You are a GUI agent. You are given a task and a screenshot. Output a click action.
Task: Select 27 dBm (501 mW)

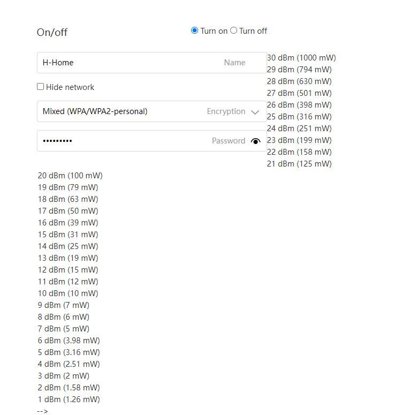[x=299, y=93]
